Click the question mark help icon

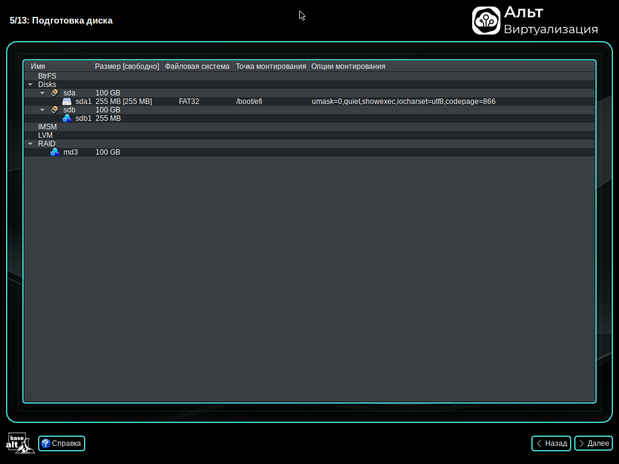coord(46,443)
